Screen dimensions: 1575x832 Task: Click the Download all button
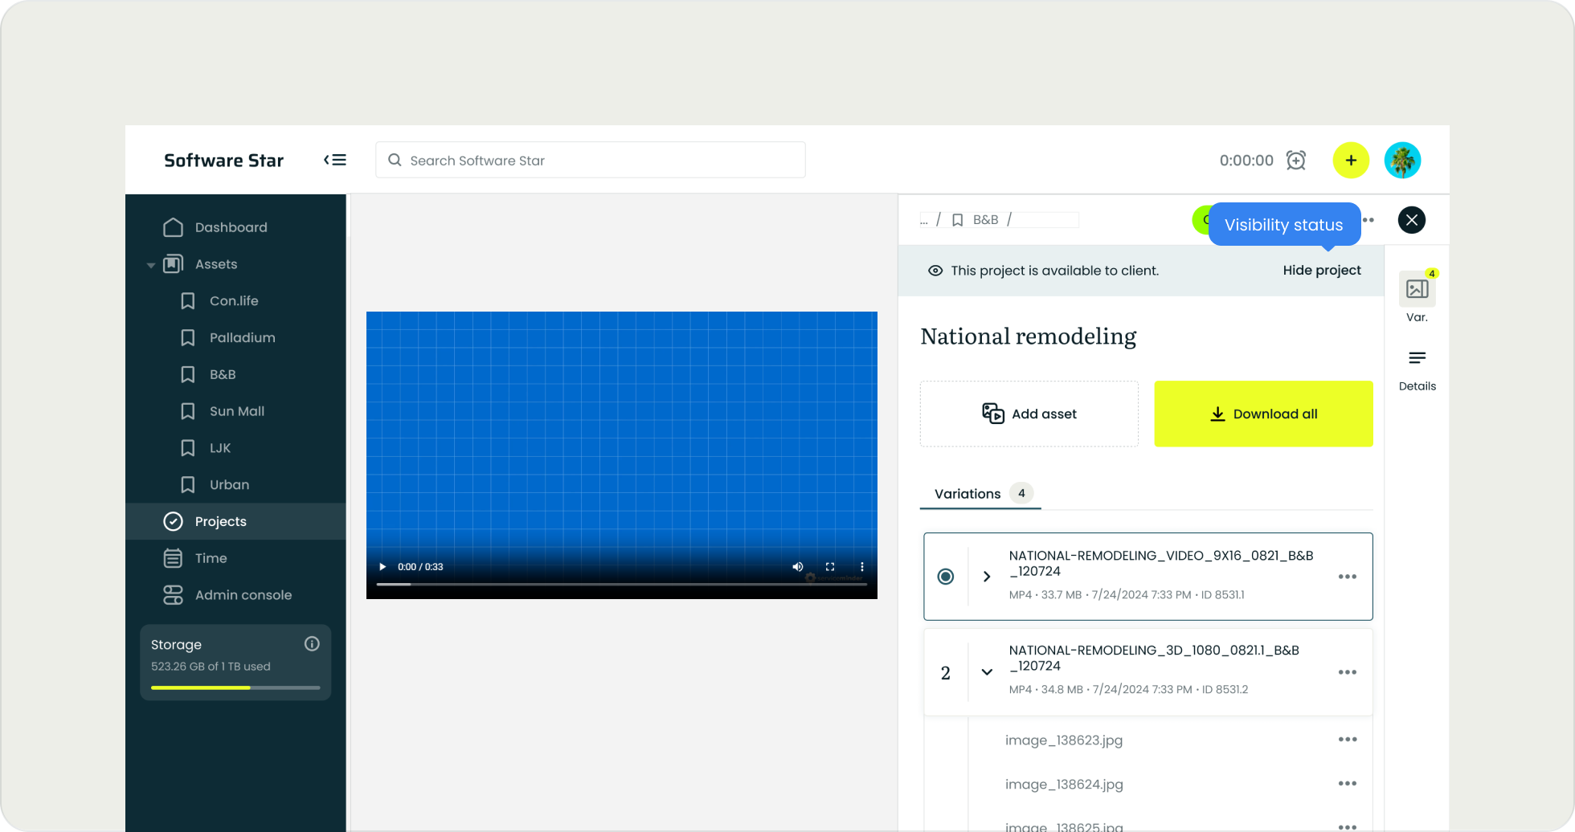pos(1263,414)
